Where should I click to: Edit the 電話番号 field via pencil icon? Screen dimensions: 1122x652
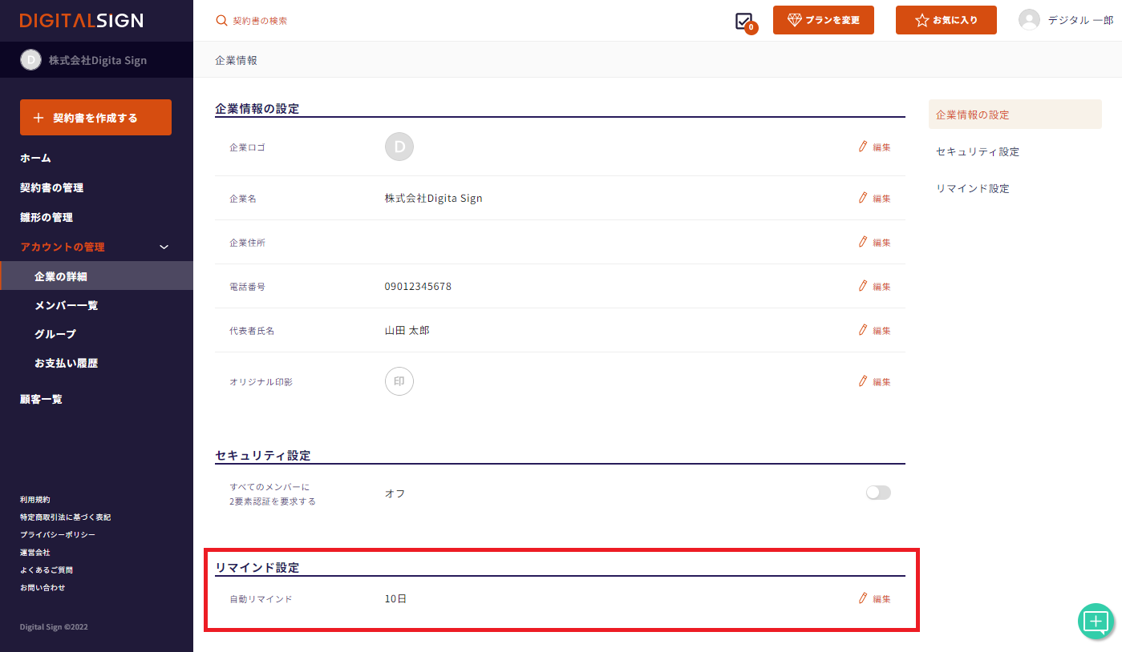pos(863,285)
